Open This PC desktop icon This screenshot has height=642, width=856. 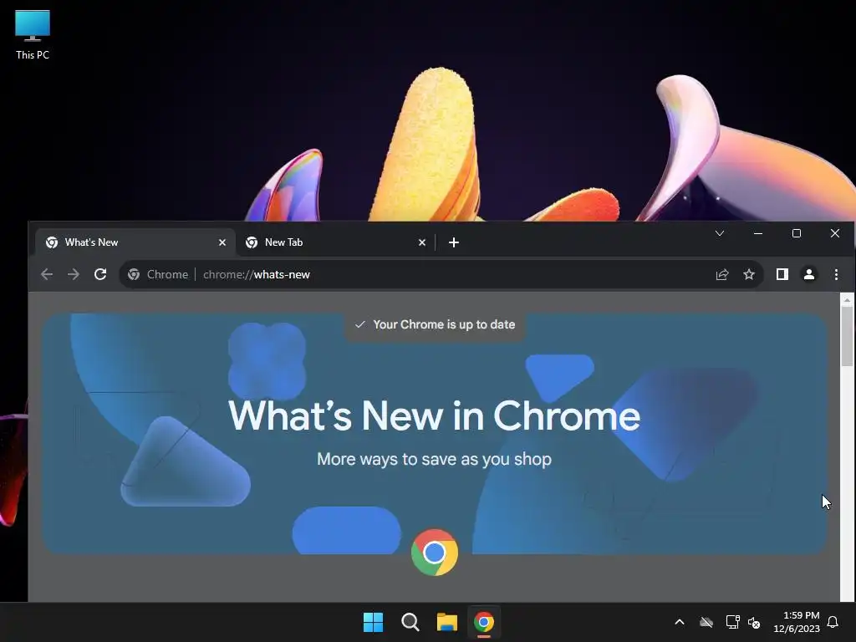tap(33, 34)
